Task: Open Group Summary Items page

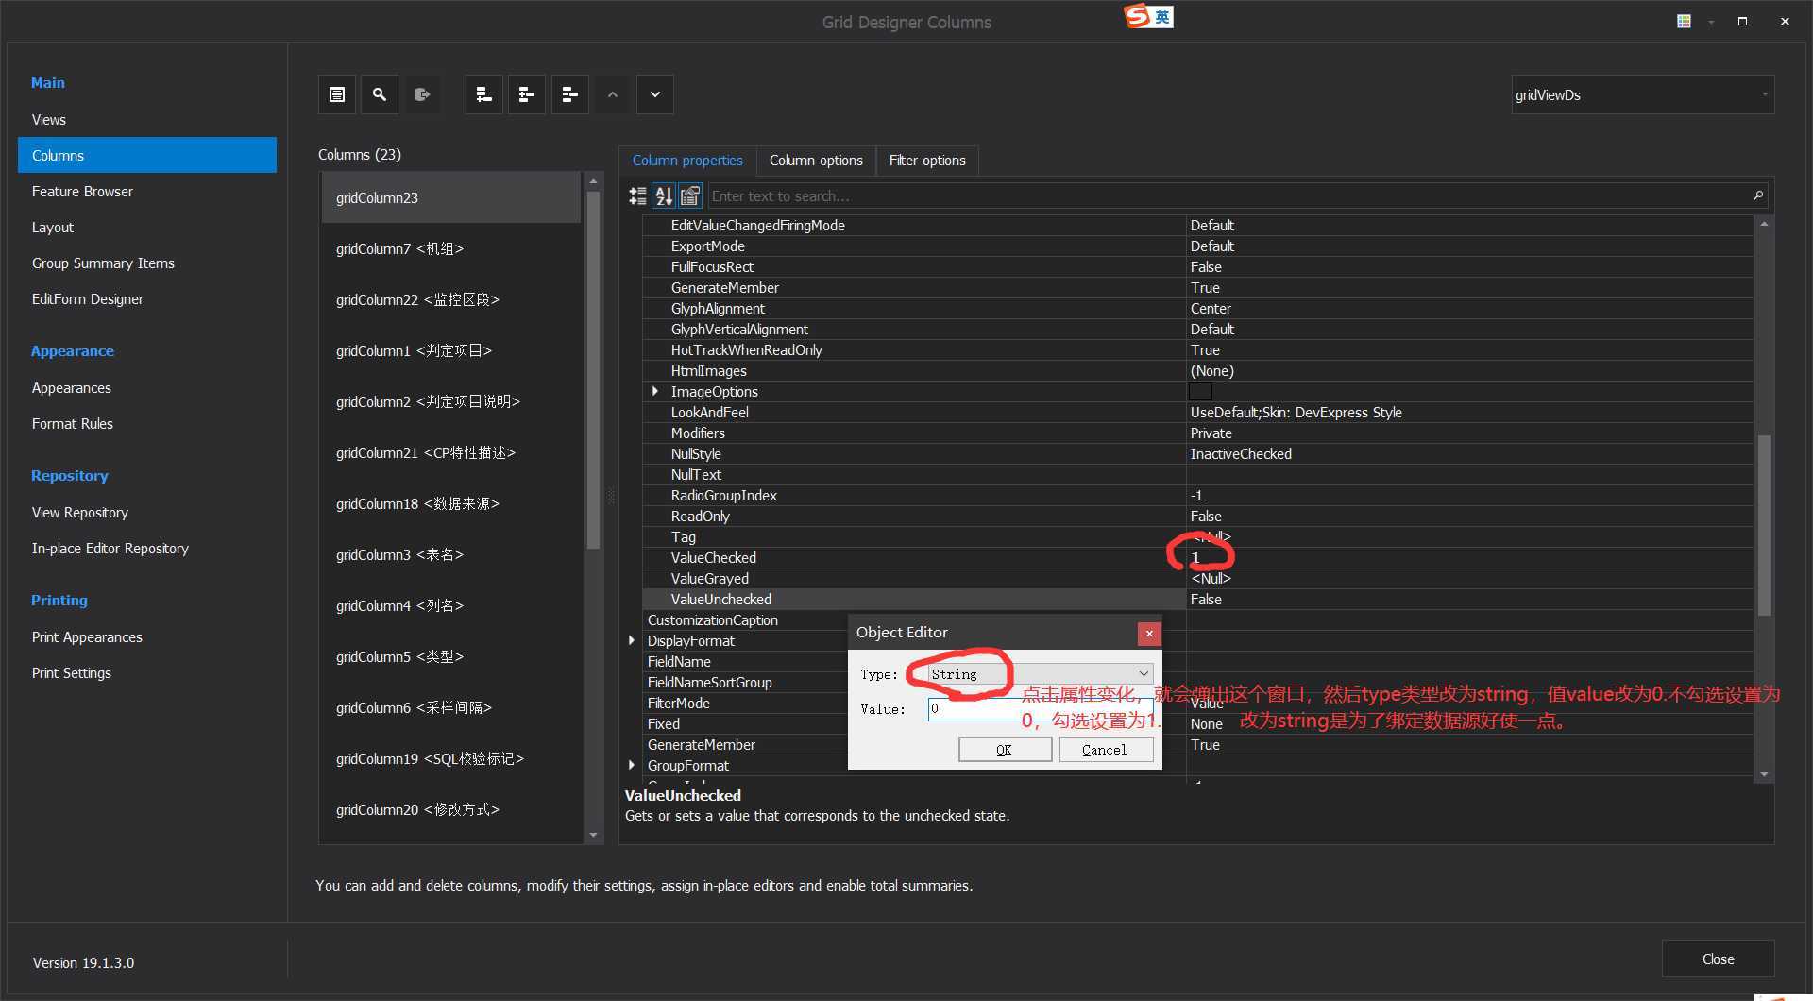Action: point(147,263)
